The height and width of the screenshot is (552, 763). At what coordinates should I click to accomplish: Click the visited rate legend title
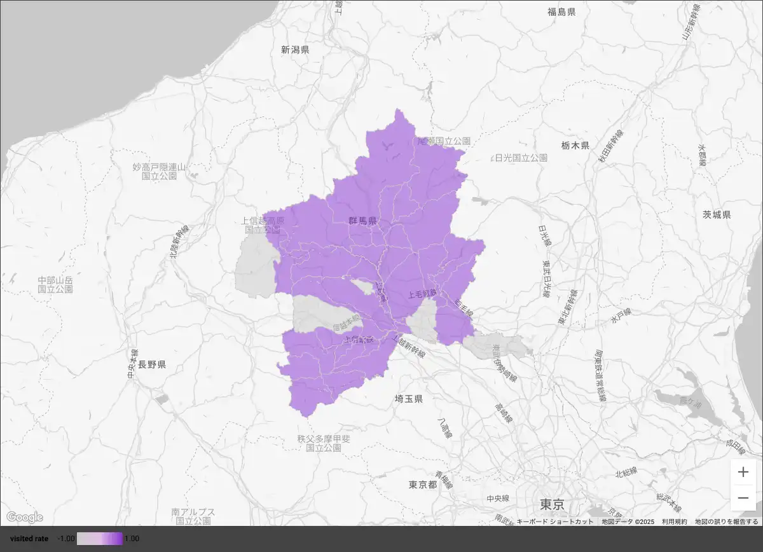29,539
